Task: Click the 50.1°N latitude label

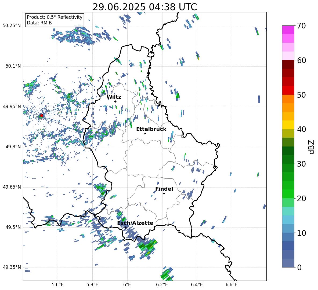Action: (13, 66)
